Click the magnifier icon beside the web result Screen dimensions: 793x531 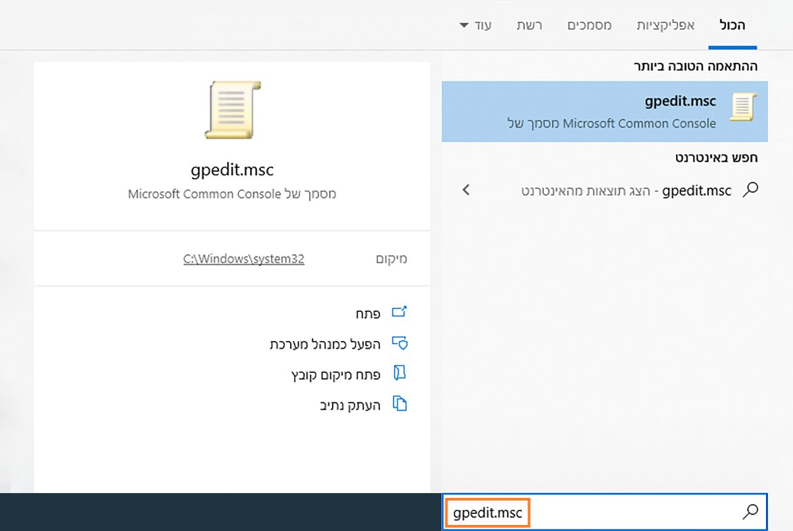point(750,190)
